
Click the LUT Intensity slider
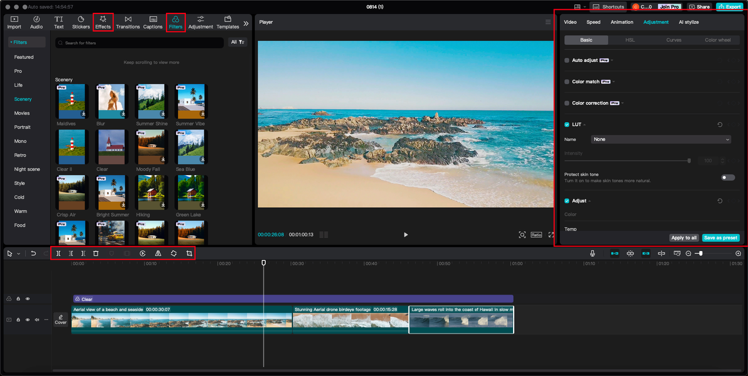(628, 161)
